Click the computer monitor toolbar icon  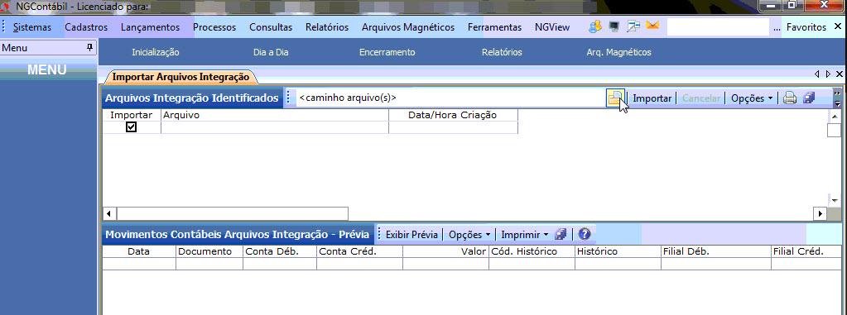(614, 26)
